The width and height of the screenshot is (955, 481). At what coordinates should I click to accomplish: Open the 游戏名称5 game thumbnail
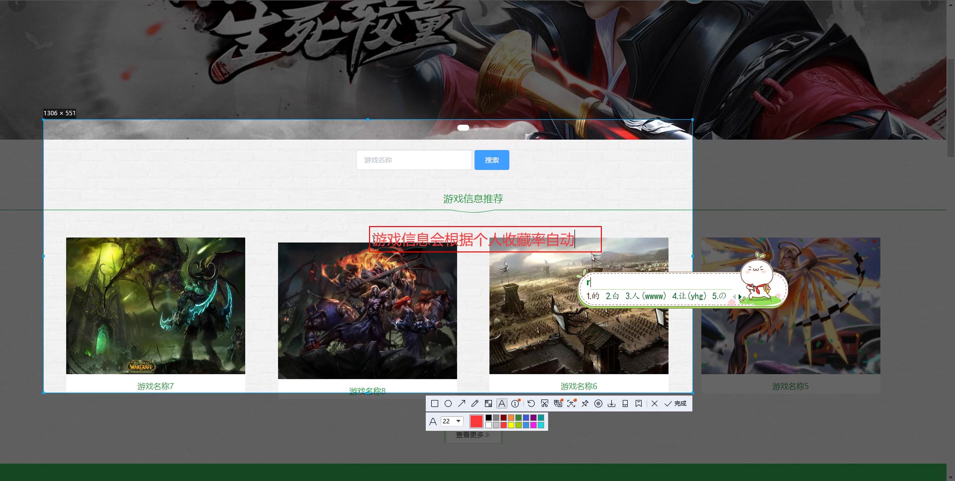pyautogui.click(x=791, y=306)
